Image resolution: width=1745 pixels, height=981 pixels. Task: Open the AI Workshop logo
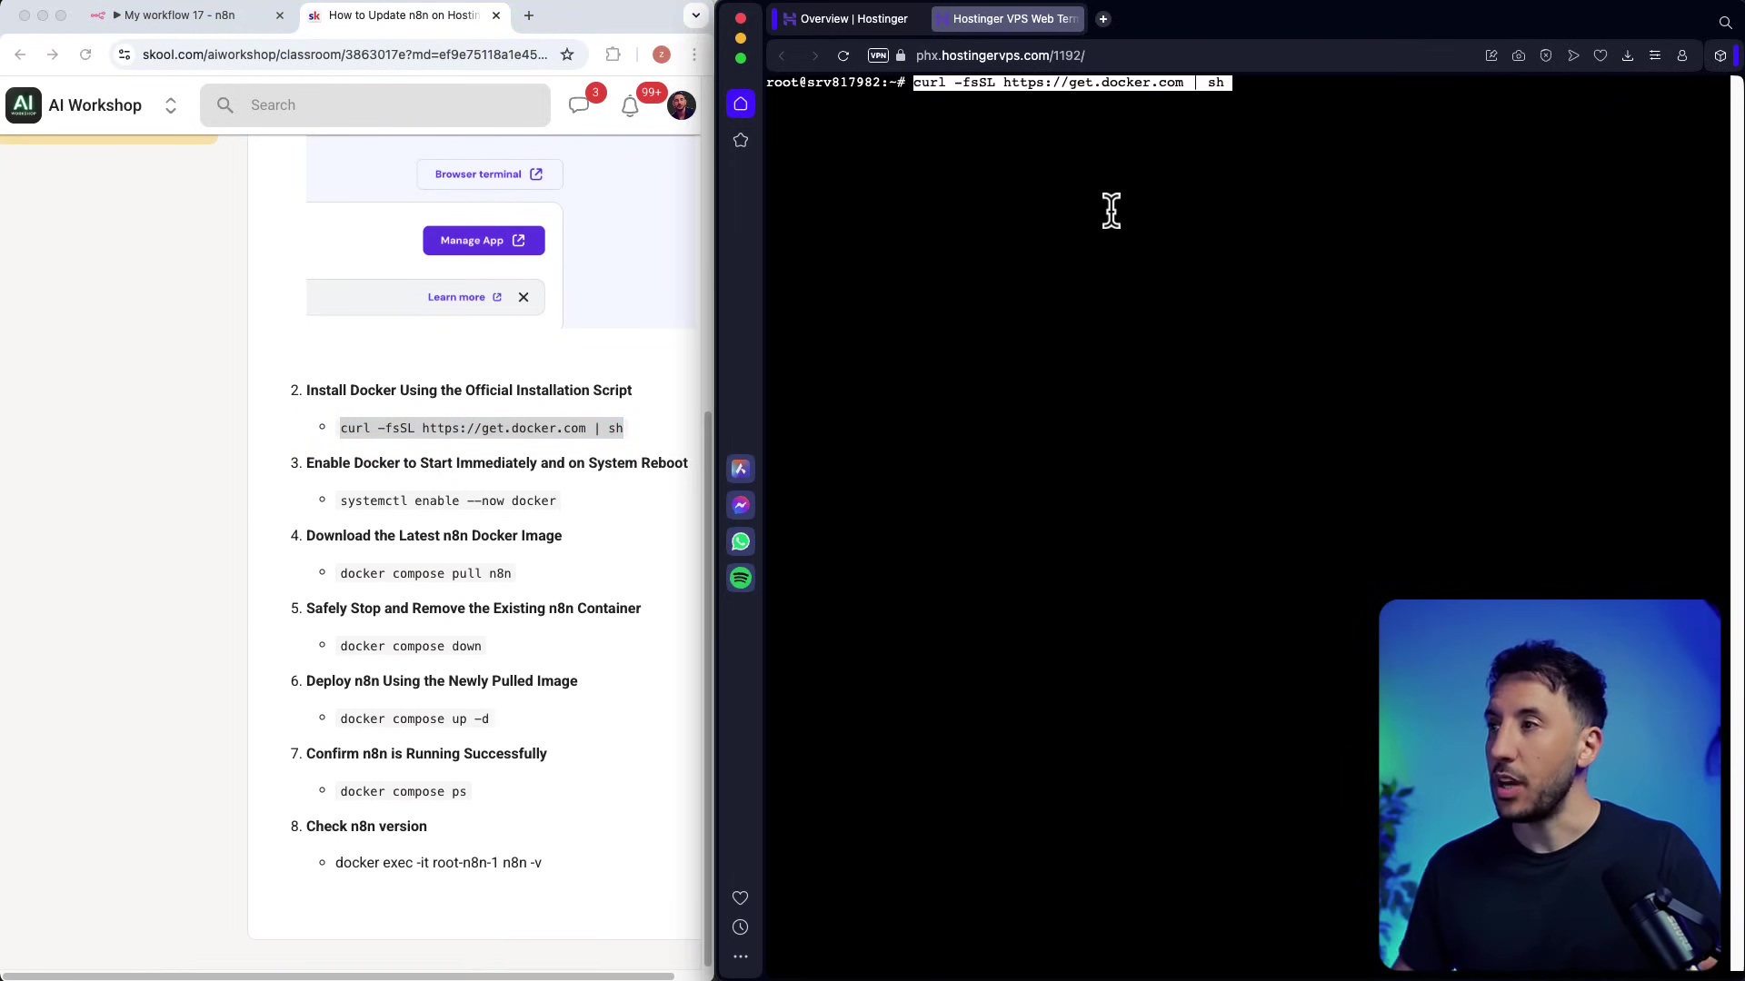coord(24,105)
